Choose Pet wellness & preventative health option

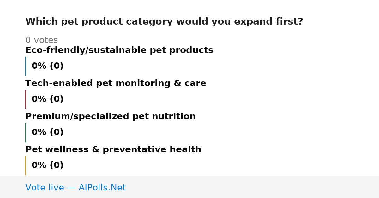(x=113, y=149)
